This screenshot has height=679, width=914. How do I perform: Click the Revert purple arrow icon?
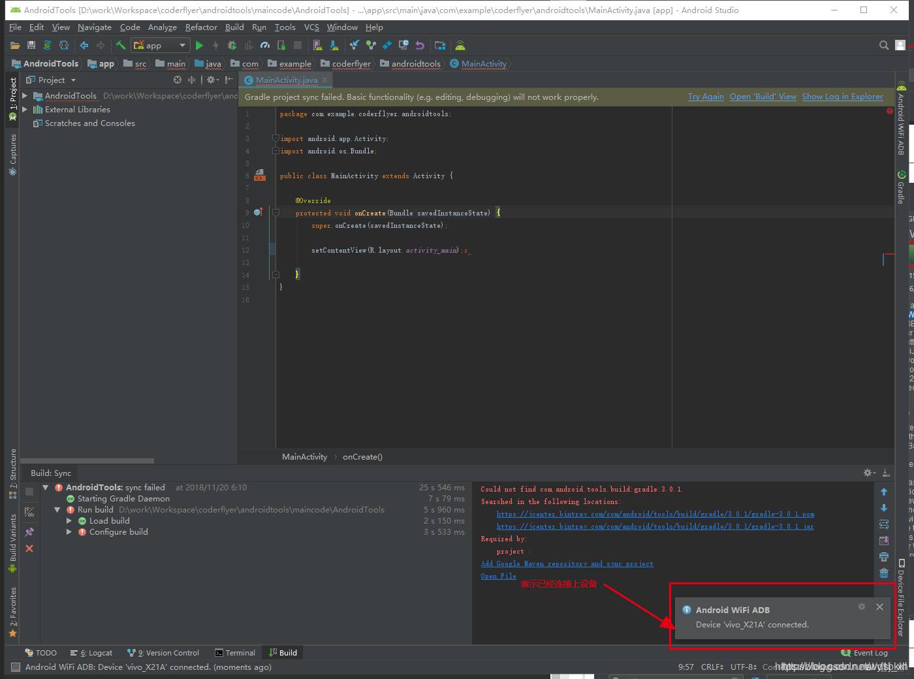(420, 45)
